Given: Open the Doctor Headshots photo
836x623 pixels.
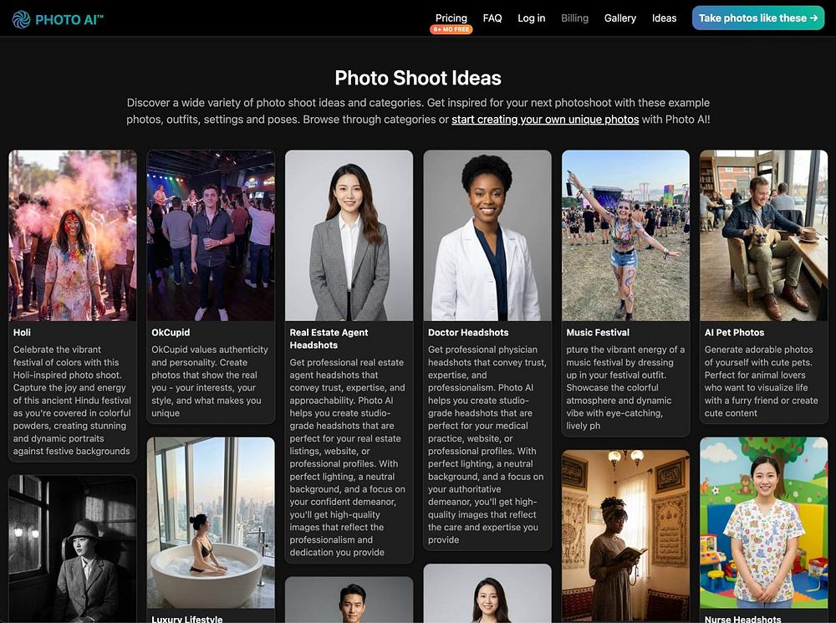Looking at the screenshot, I should (x=487, y=235).
